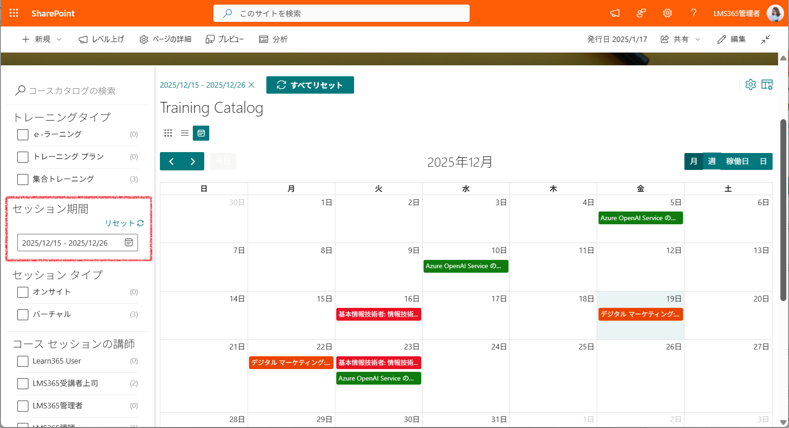Click すべてリセット reset all button

tap(310, 85)
